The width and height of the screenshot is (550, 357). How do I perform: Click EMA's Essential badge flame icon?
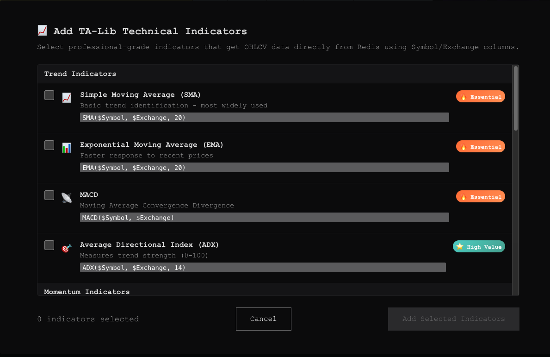click(463, 146)
